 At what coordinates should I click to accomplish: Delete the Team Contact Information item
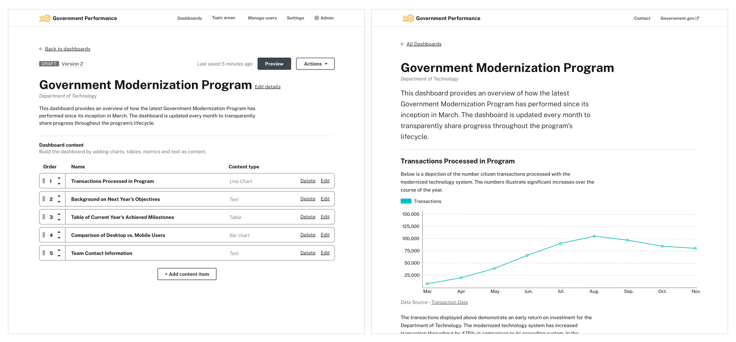[308, 253]
